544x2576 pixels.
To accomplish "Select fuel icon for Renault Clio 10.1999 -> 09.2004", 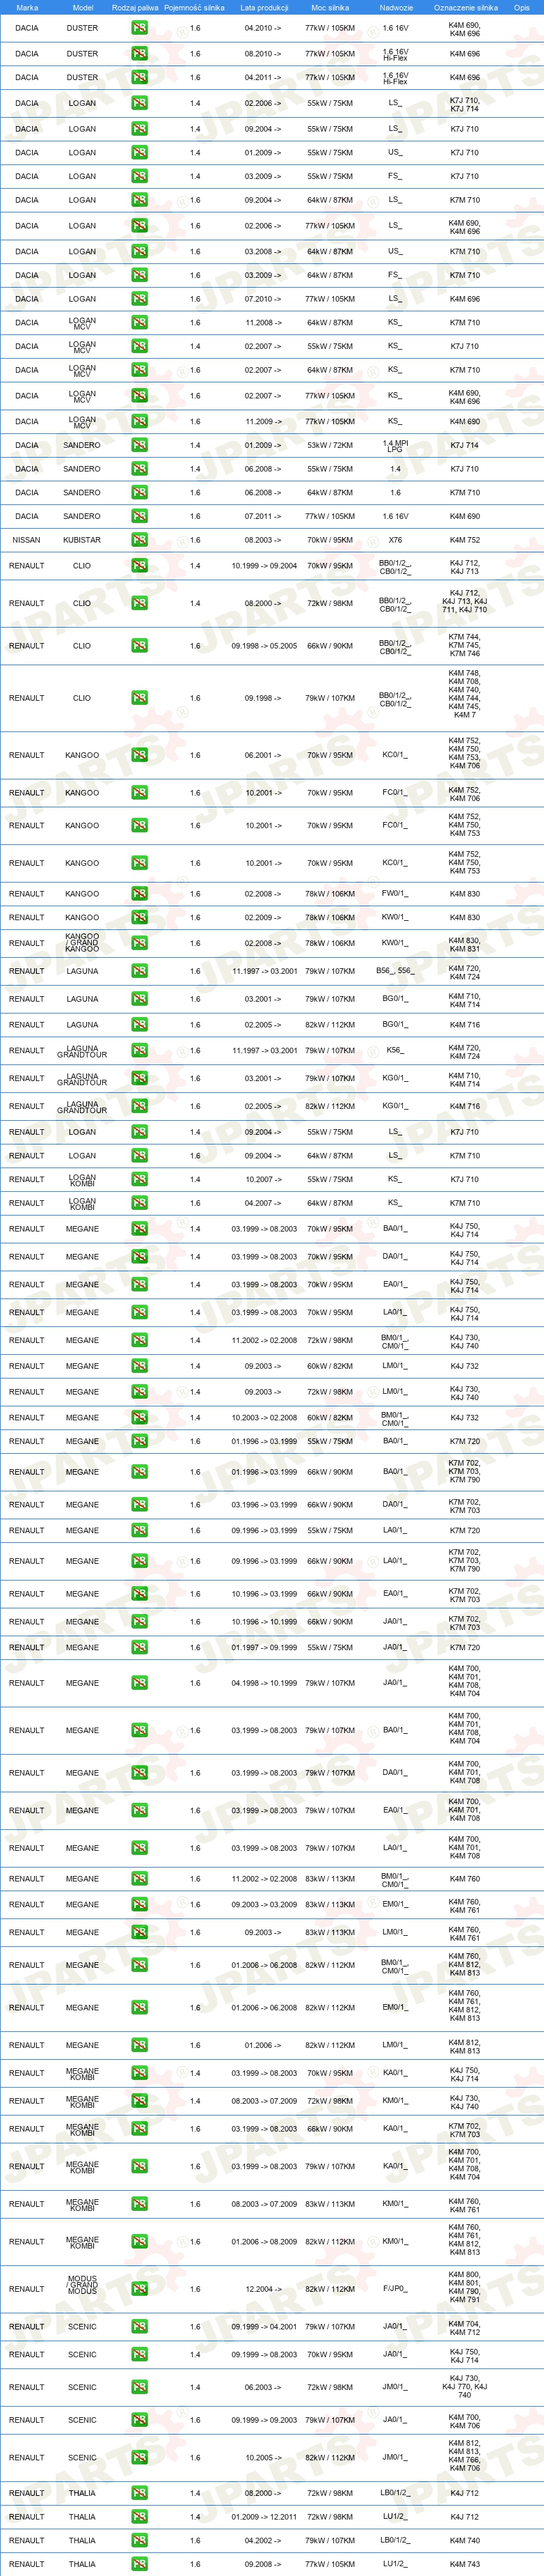I will 138,566.
